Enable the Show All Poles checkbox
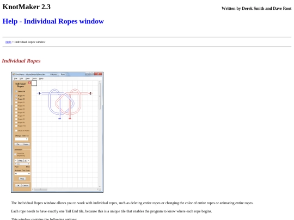 pos(16,130)
